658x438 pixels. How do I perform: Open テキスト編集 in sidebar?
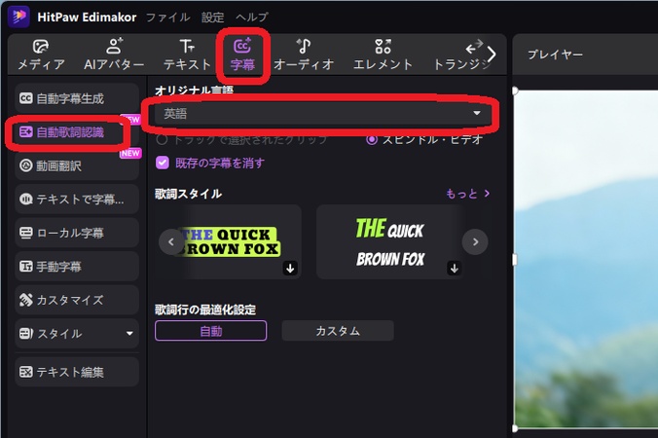77,372
